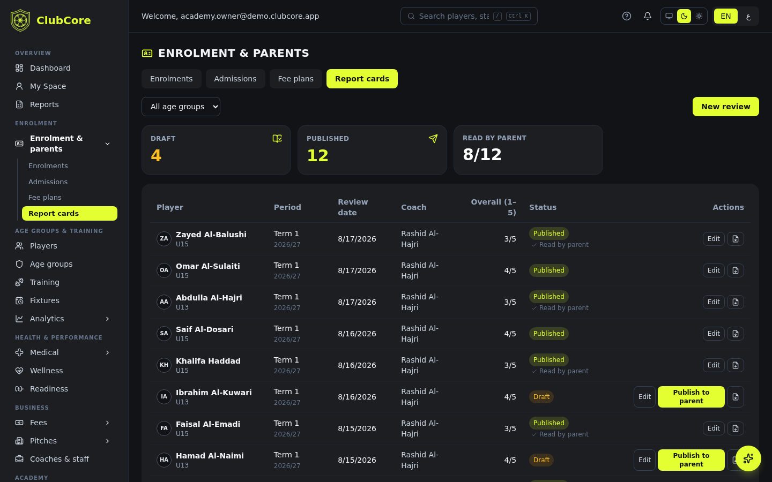This screenshot has height=482, width=772.
Task: Select the system theme monitor toggle
Action: point(669,16)
